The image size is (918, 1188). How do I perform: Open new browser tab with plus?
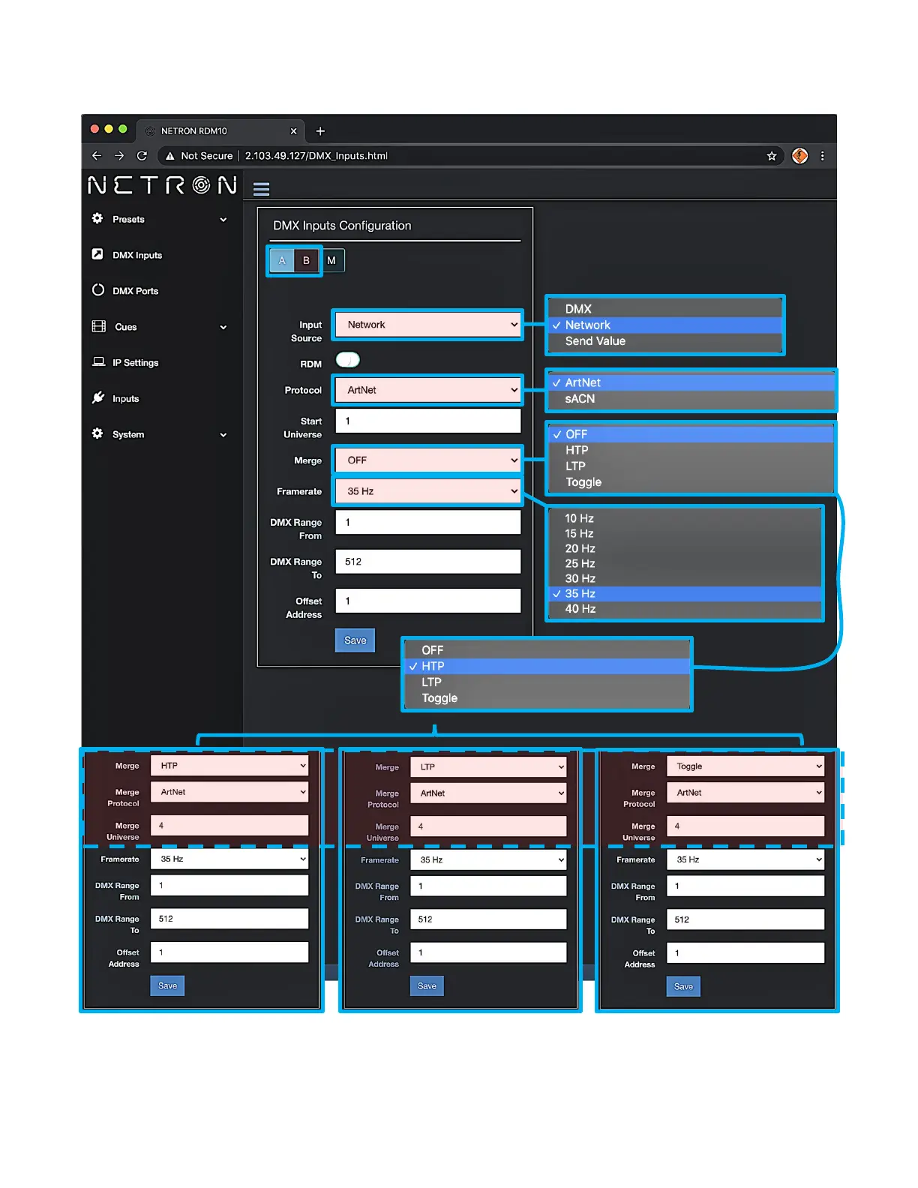320,131
